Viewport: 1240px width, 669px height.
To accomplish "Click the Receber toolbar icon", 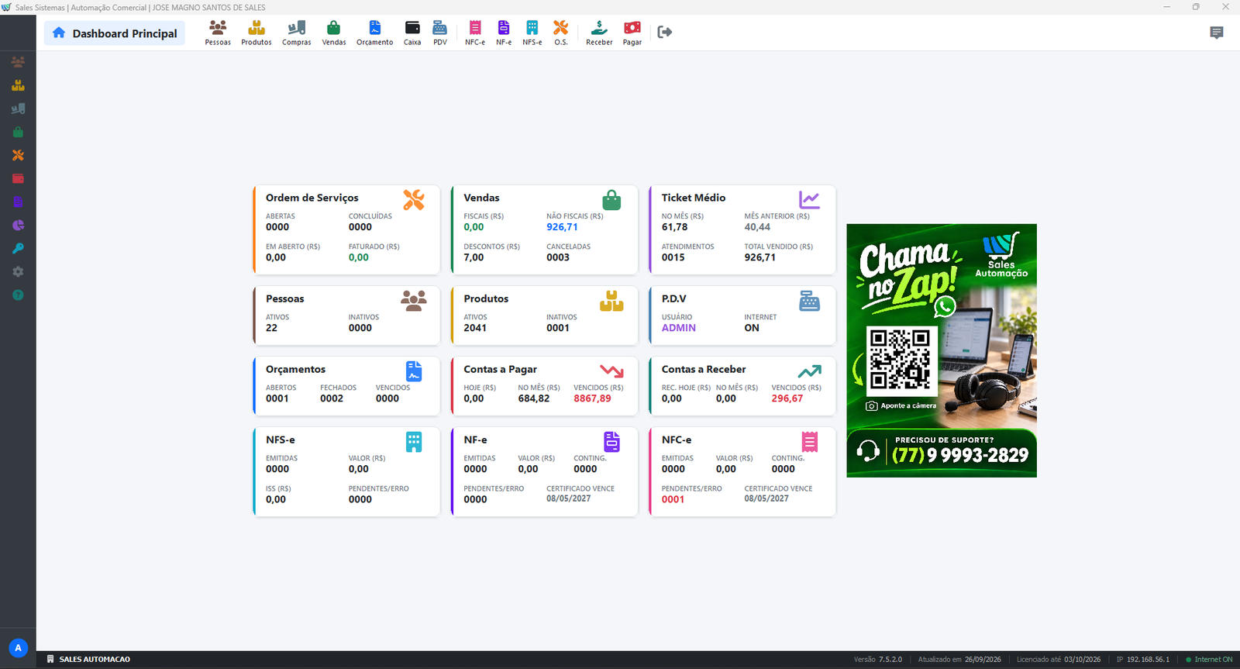I will pyautogui.click(x=599, y=33).
